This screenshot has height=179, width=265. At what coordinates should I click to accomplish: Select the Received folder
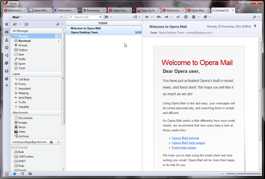click(x=36, y=41)
